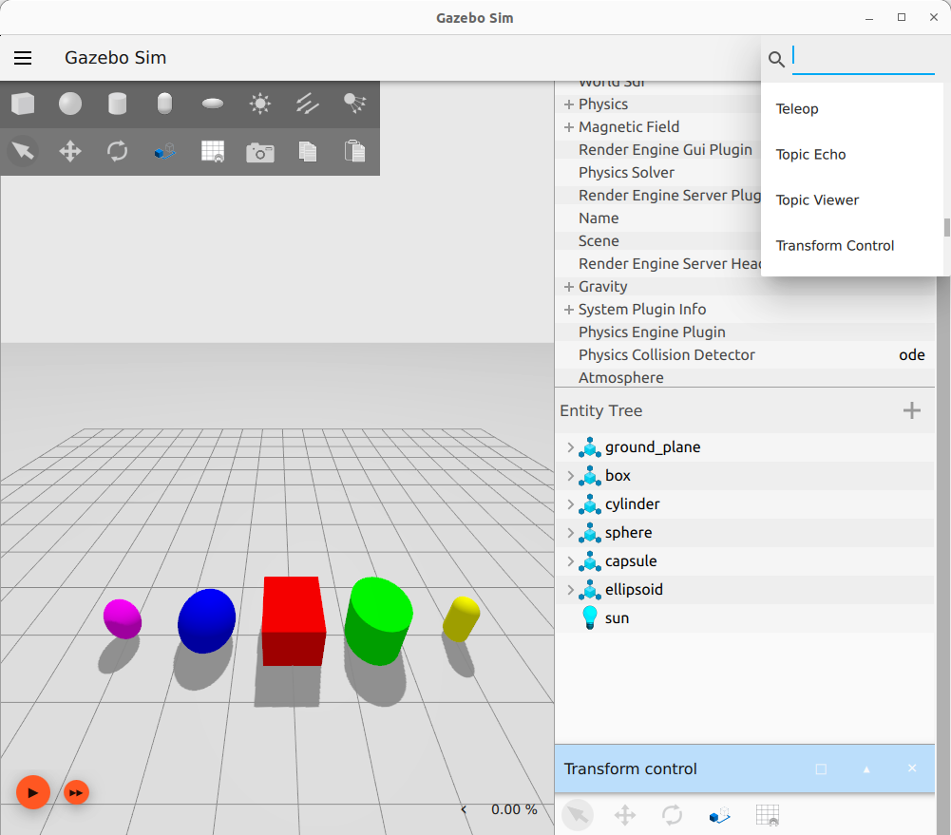Expand the box entity in Entity Tree
Screen dimensions: 951x835
(x=569, y=475)
